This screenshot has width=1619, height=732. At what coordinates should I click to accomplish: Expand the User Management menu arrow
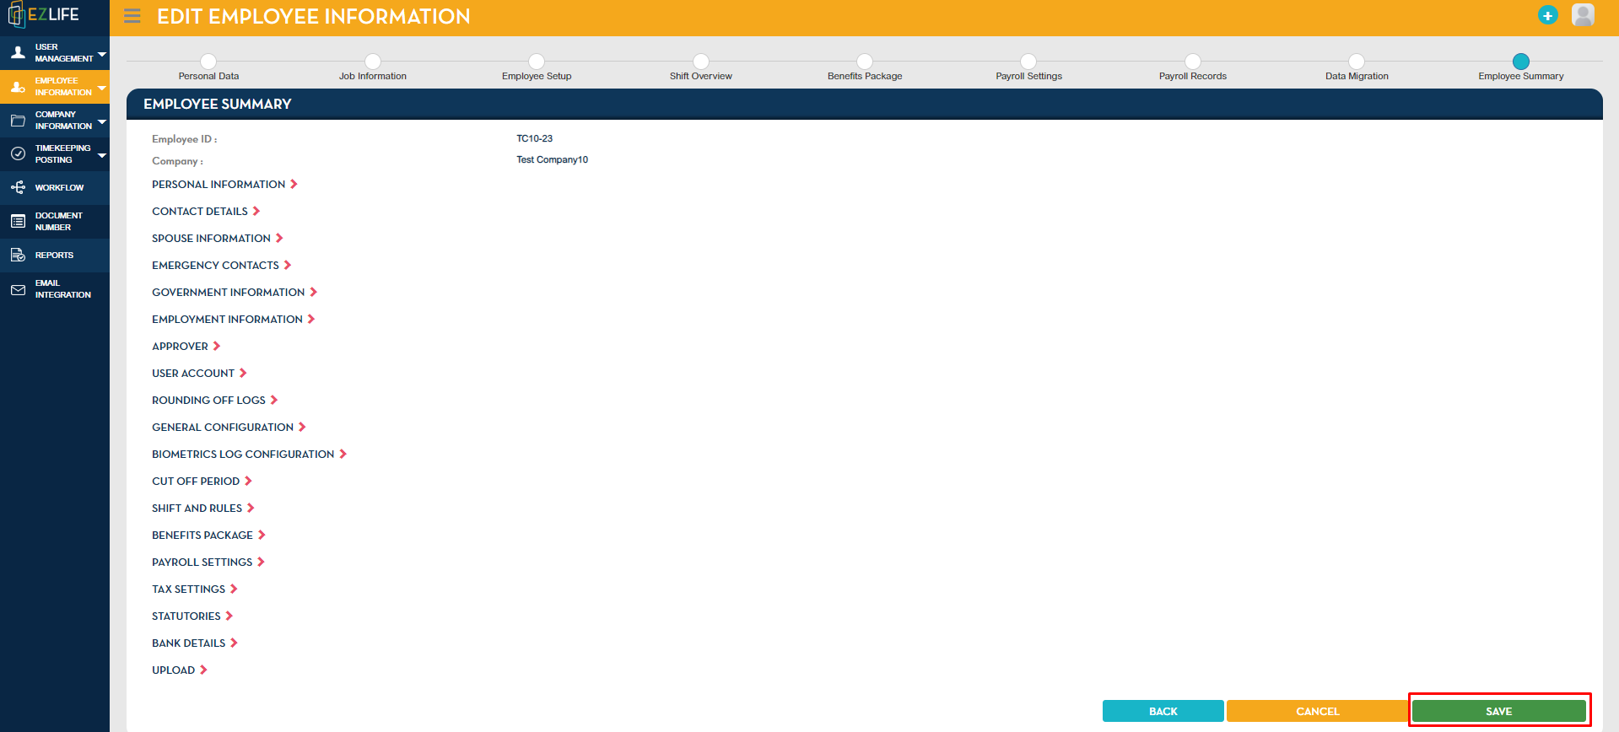pos(102,54)
